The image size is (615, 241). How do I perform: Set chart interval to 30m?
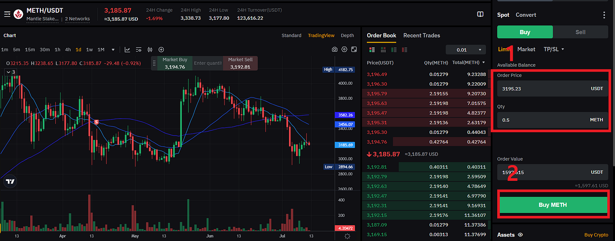click(x=45, y=50)
